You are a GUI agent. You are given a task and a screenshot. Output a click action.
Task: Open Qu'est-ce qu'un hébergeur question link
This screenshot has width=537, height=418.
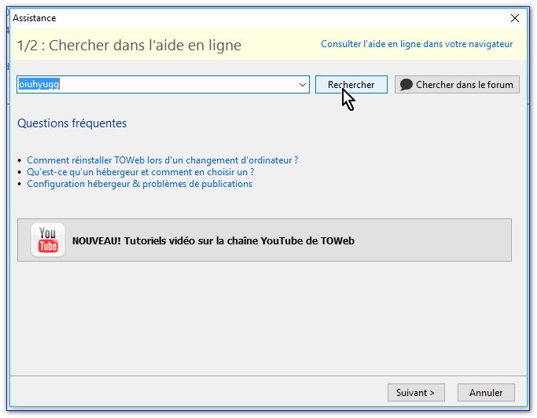coord(140,172)
